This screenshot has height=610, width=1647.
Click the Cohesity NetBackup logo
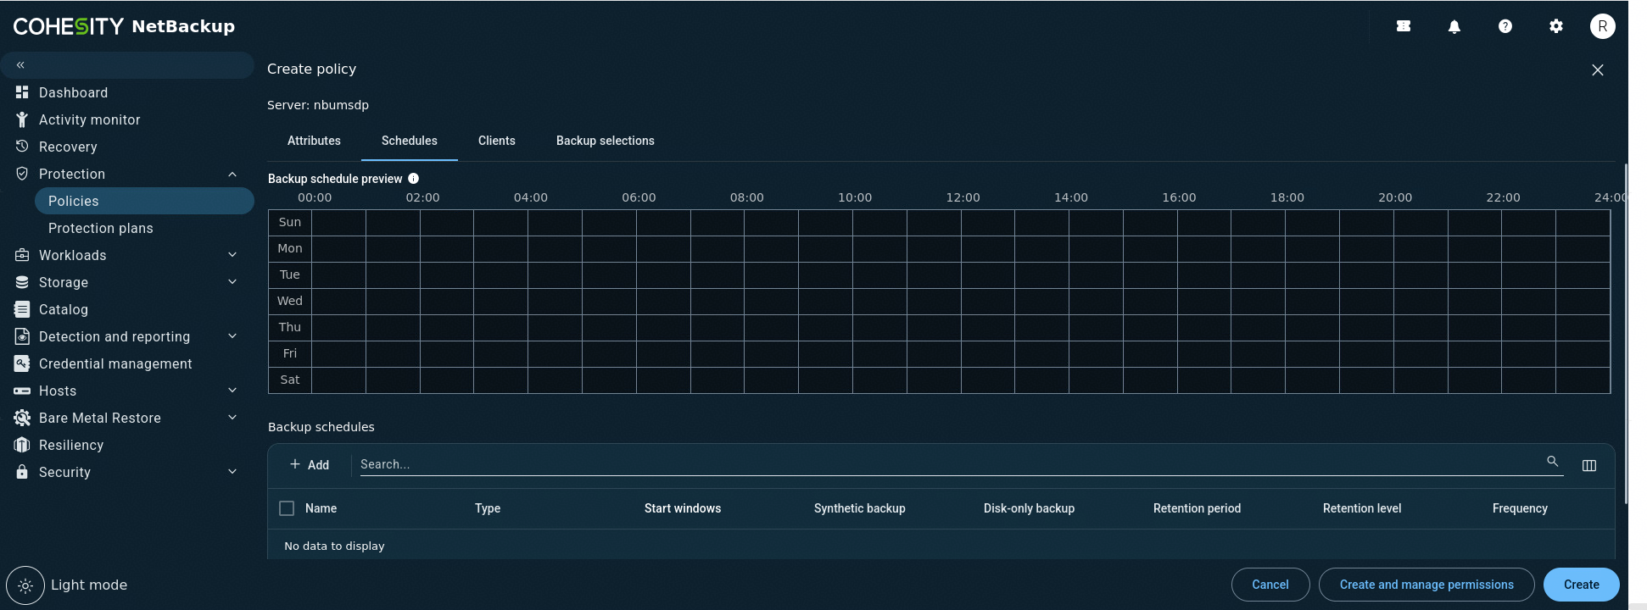124,26
